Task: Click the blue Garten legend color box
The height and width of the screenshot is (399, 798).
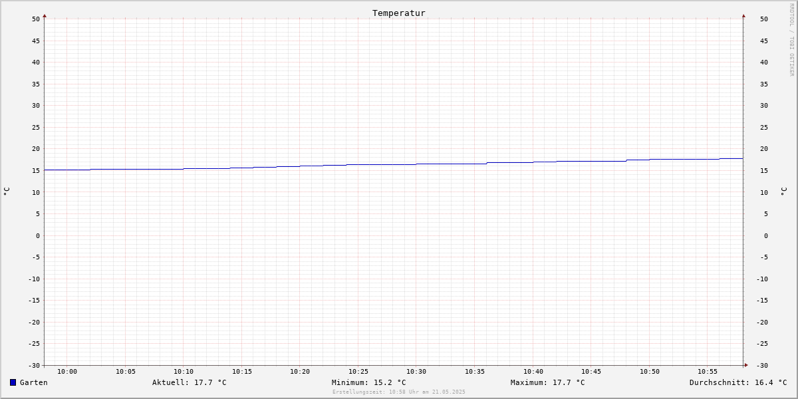Action: click(x=13, y=382)
